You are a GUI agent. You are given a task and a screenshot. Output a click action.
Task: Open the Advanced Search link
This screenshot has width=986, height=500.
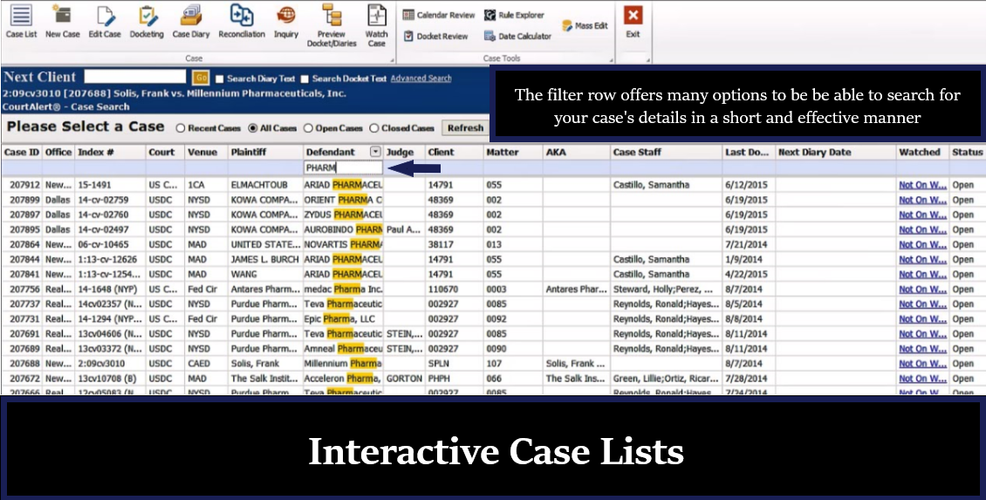[x=421, y=78]
